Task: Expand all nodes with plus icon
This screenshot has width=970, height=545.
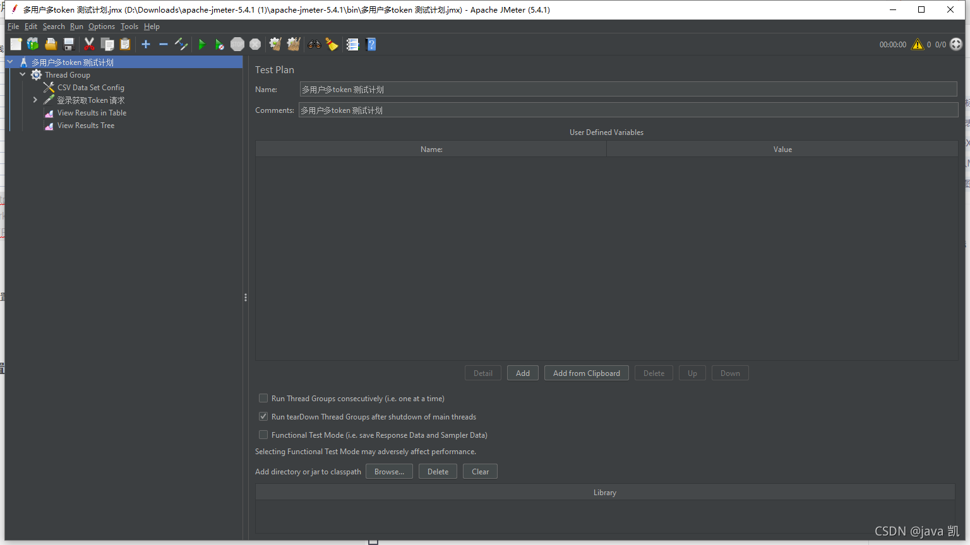Action: (146, 44)
